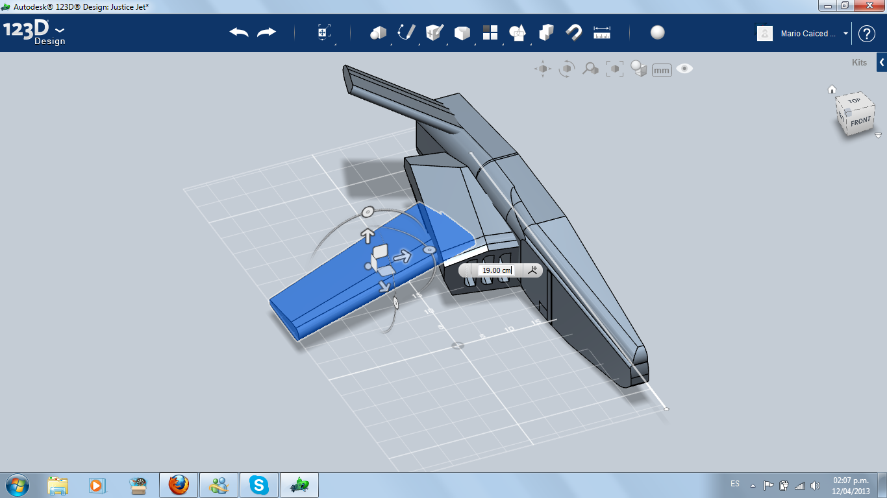Click the axis icon beside 19.00 cm
Screen dimensions: 887x498
[532, 270]
